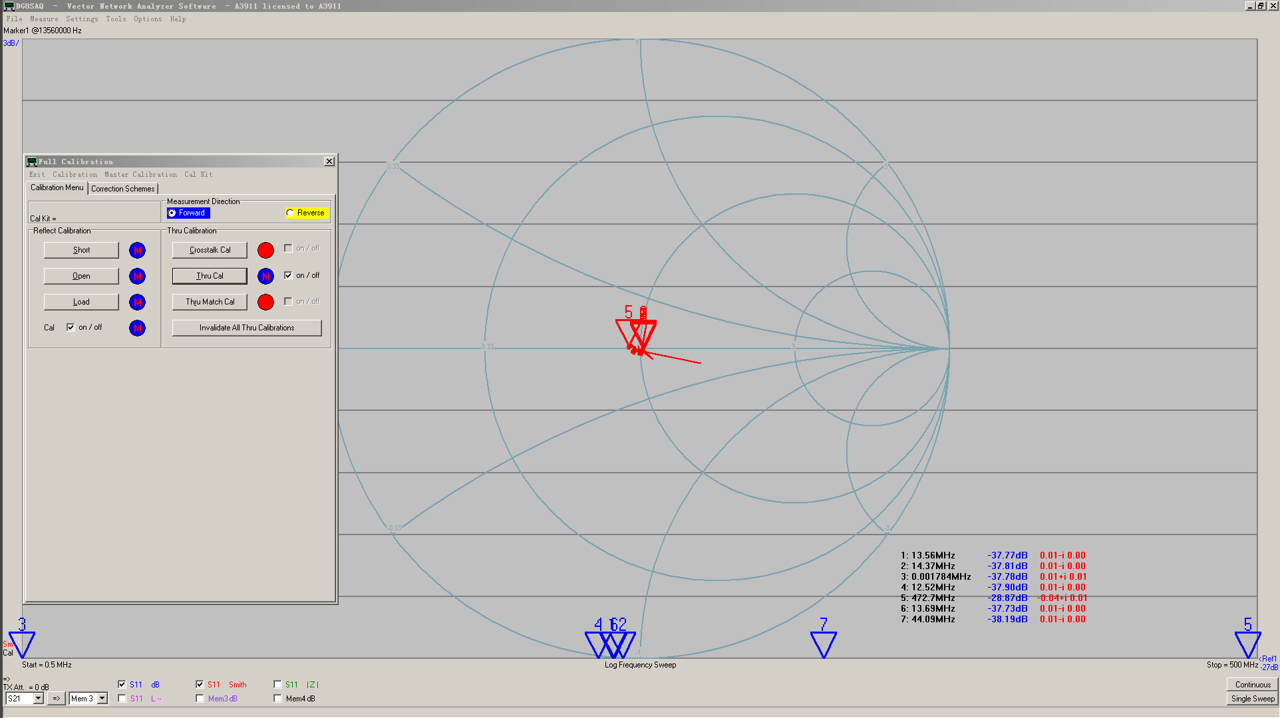The image size is (1280, 718).
Task: Click the 3dB/ scale label
Action: [11, 43]
